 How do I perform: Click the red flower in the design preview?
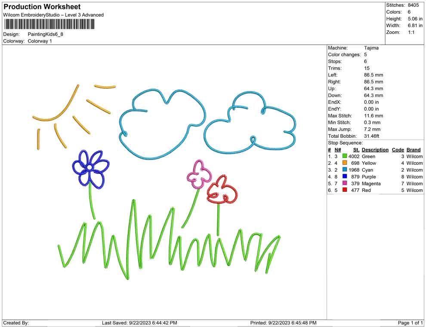(222, 190)
